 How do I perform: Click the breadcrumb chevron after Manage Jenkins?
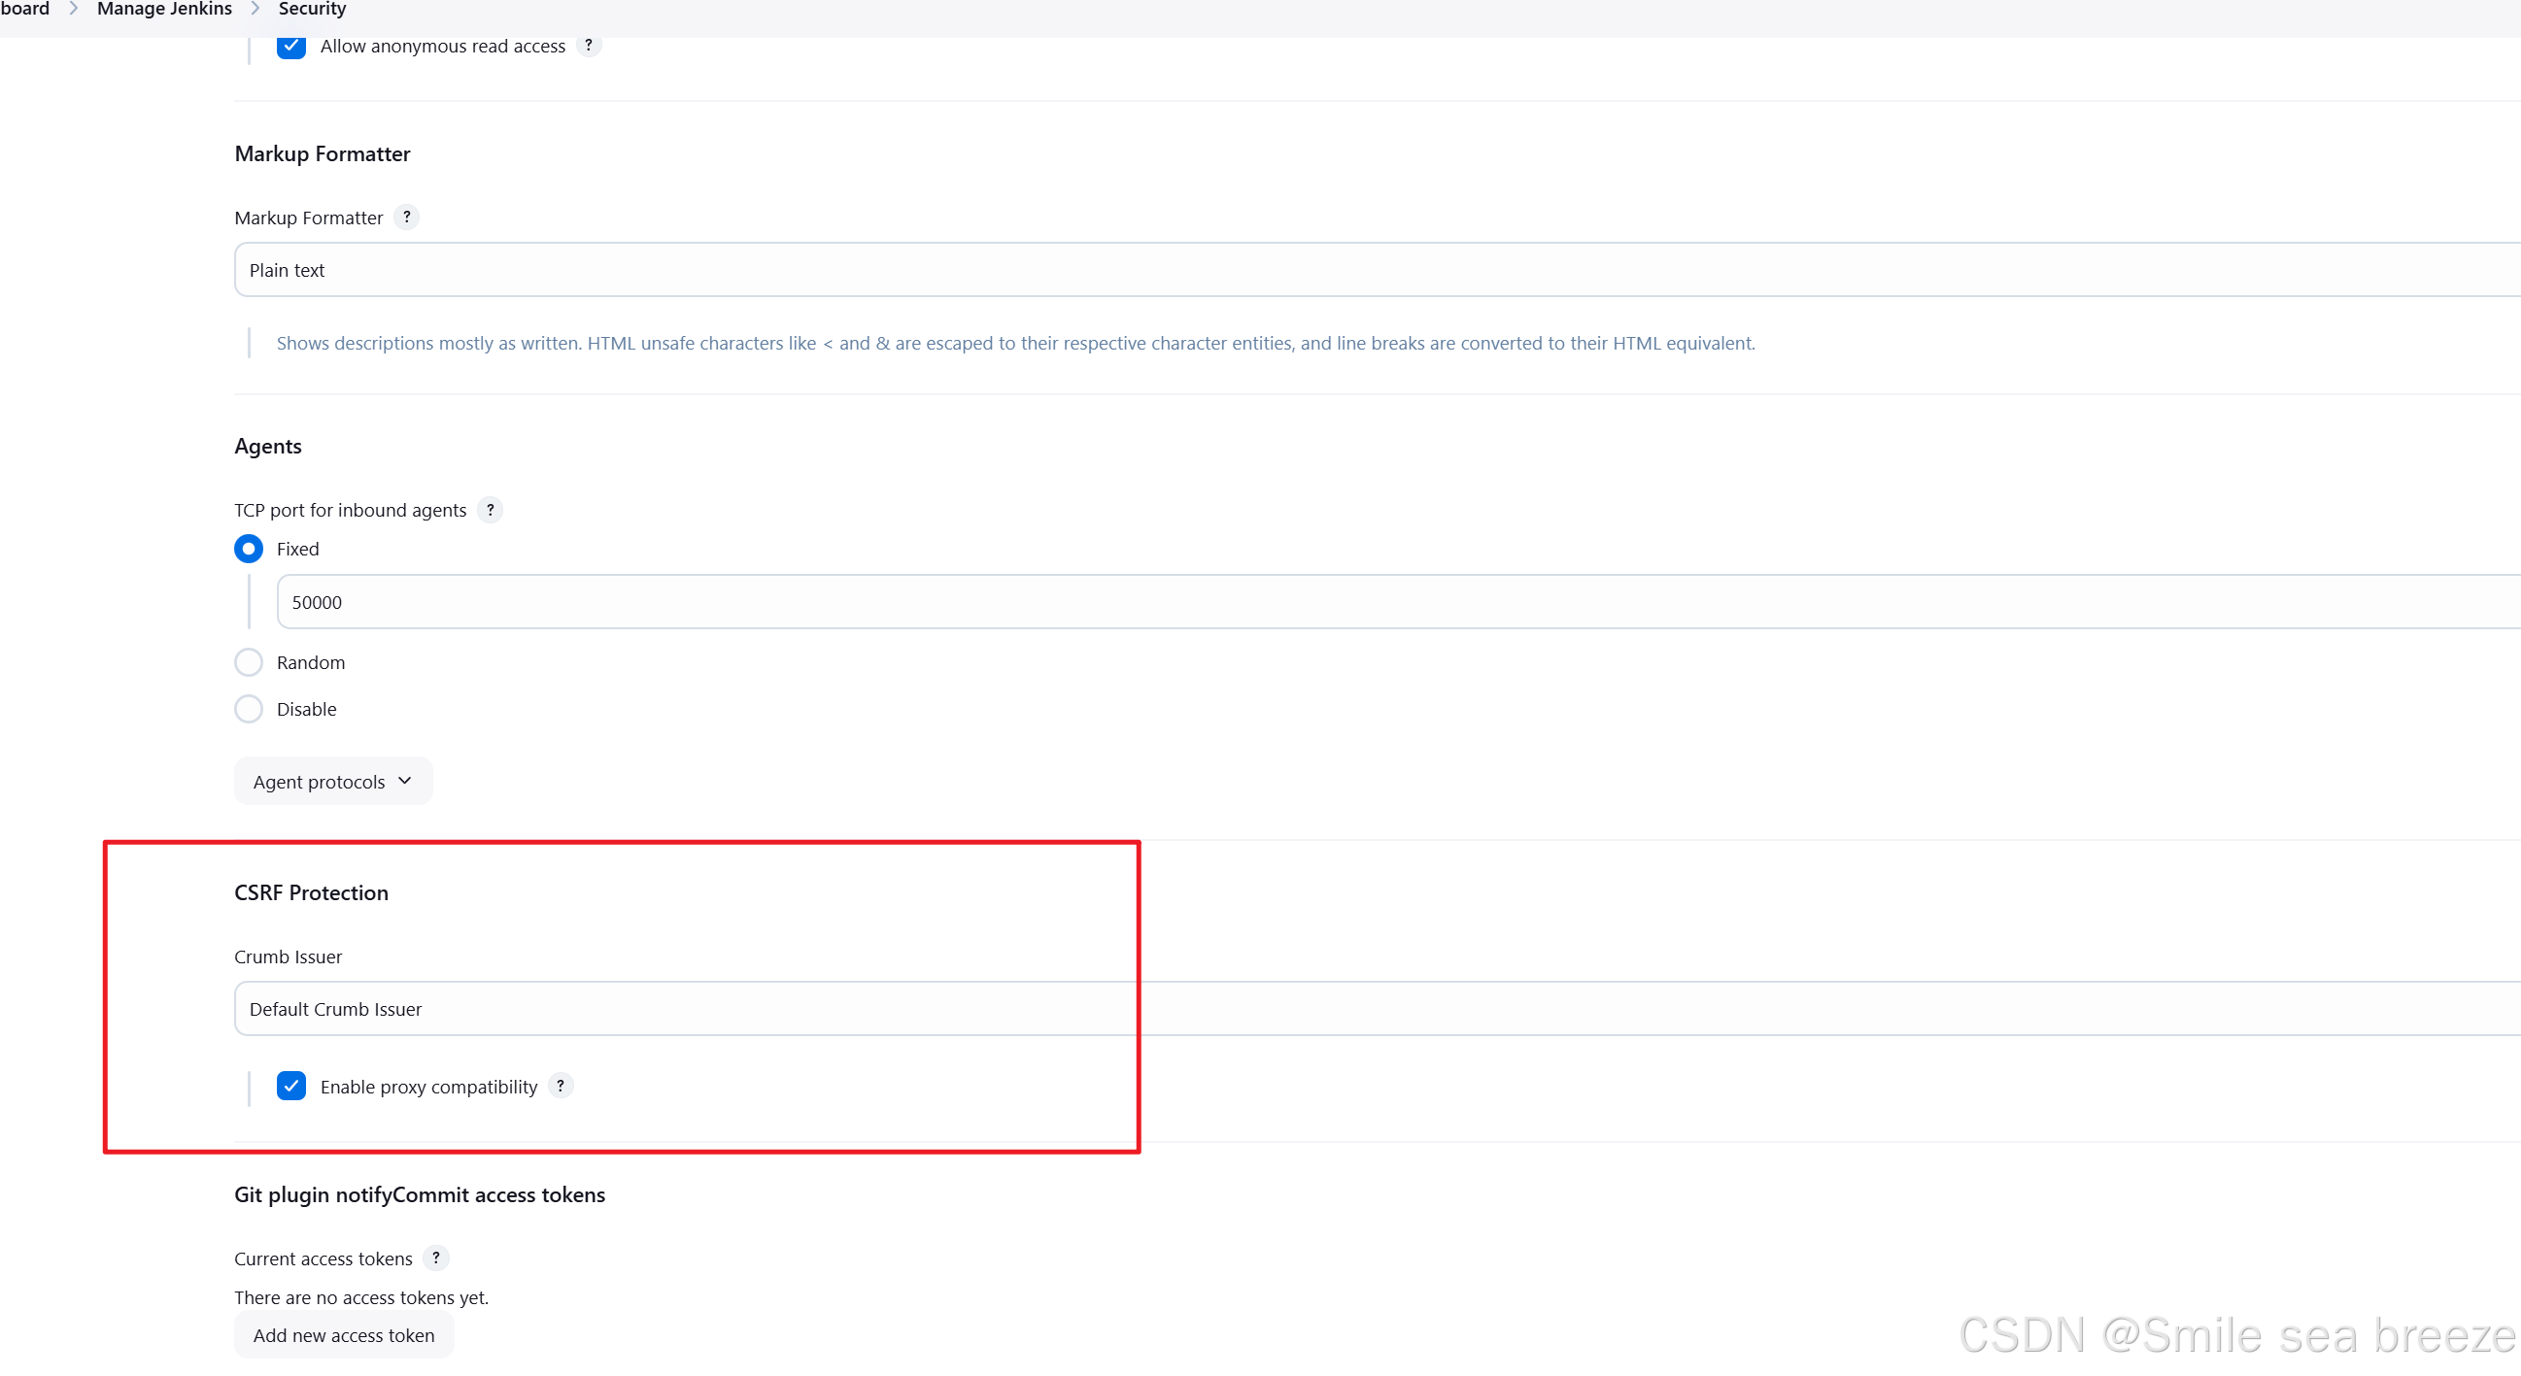[x=255, y=8]
